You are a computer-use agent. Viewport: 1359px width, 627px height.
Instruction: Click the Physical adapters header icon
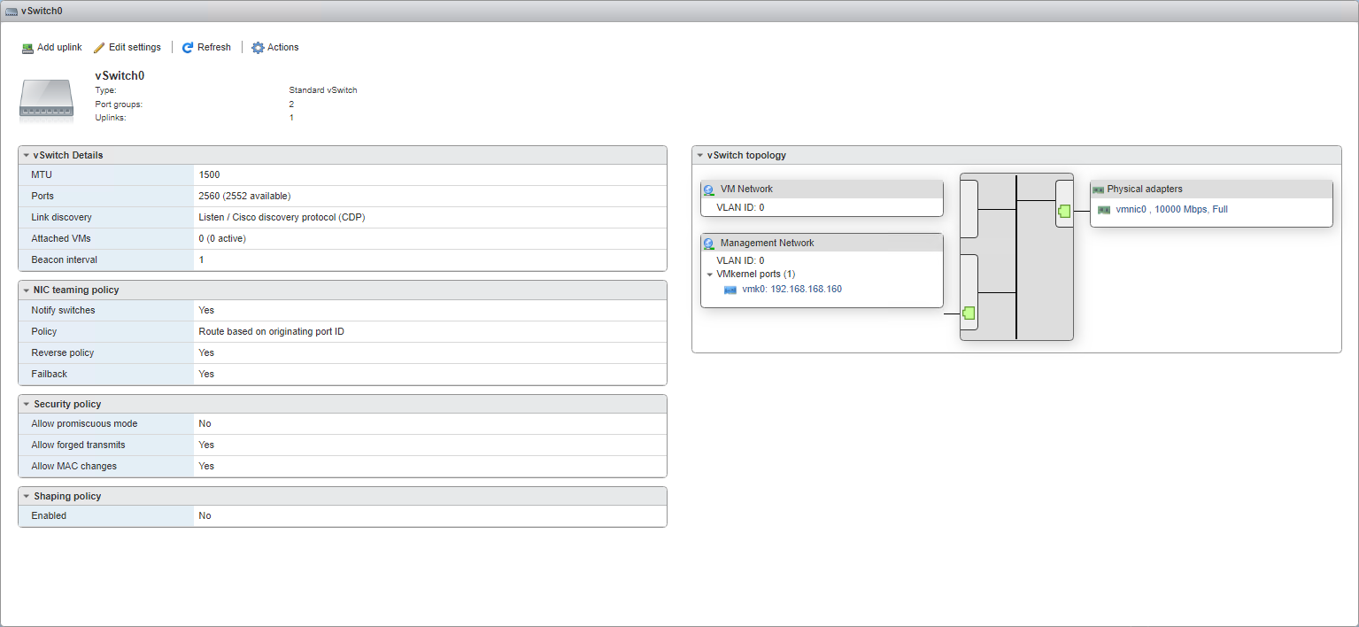[1098, 190]
